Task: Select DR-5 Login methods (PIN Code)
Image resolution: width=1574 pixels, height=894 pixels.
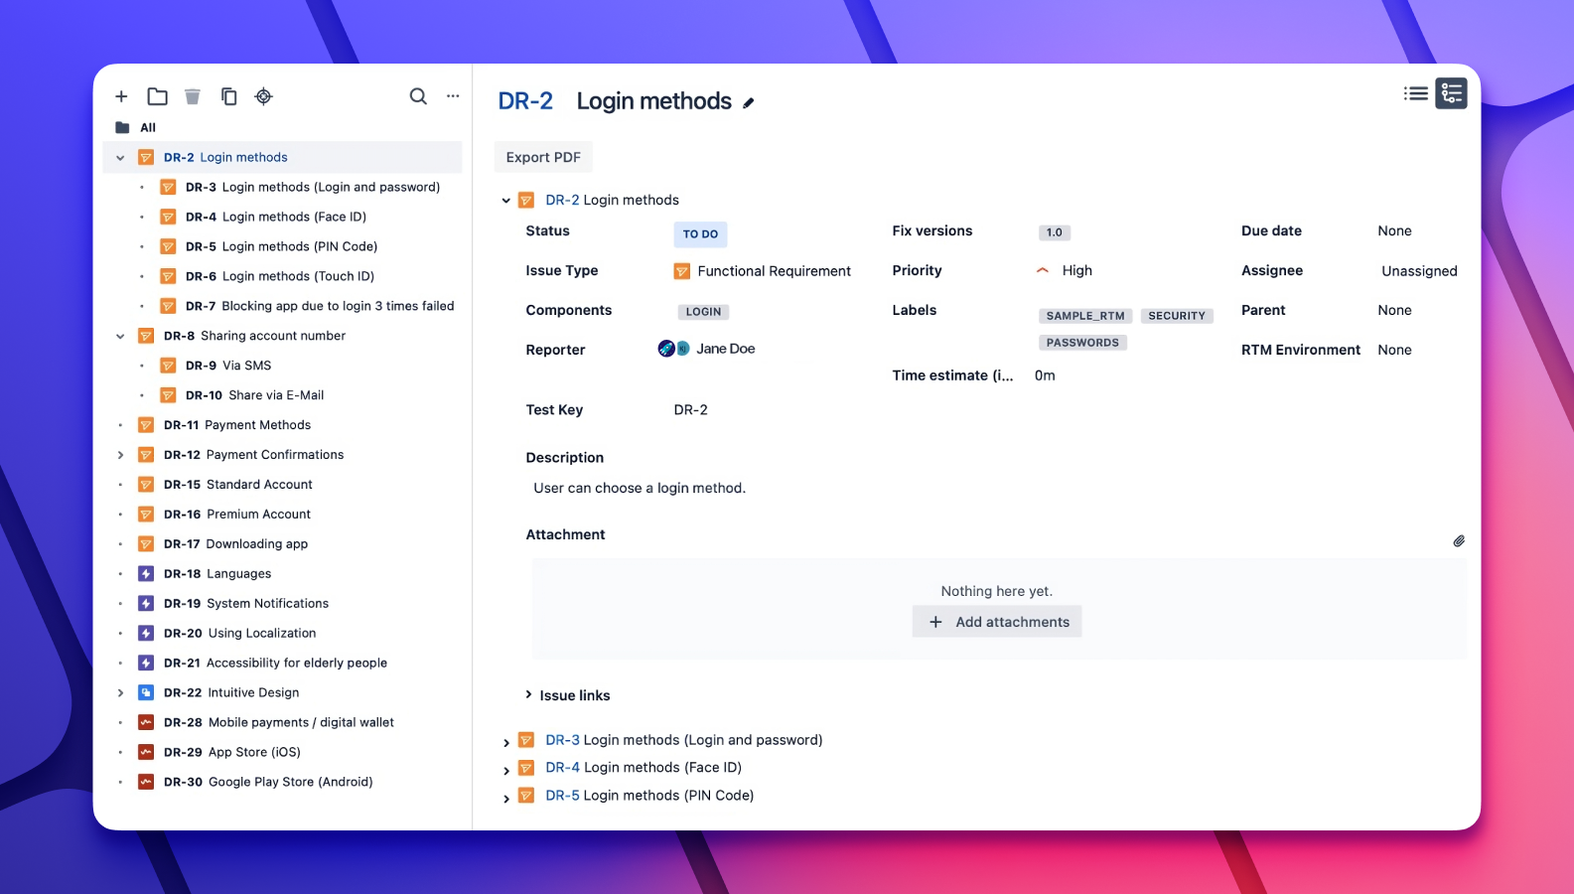Action: [x=281, y=246]
